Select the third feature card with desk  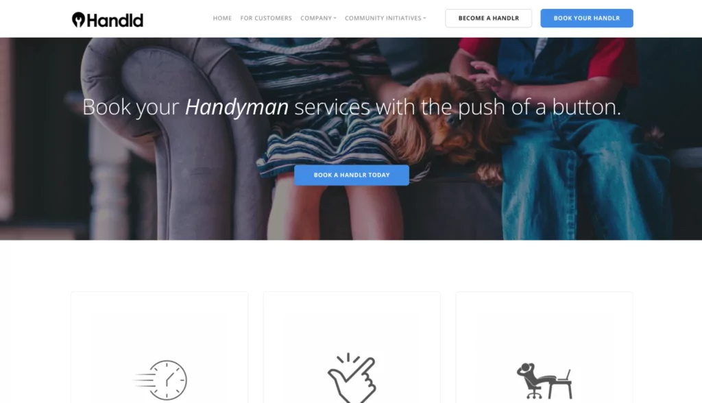pos(544,347)
